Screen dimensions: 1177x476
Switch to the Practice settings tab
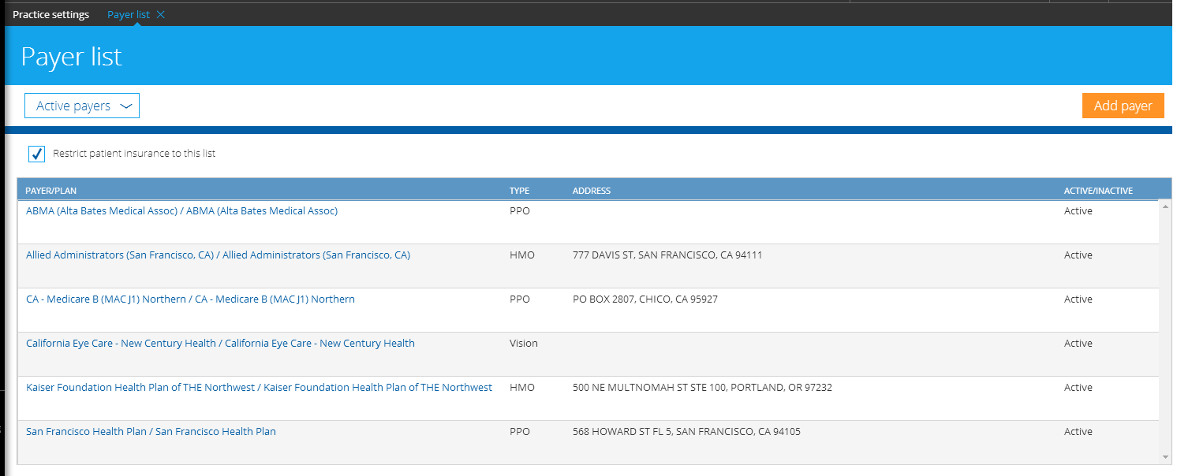[51, 15]
